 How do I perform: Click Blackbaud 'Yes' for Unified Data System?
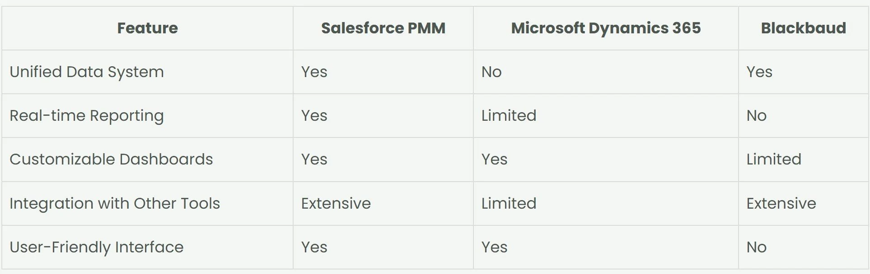(759, 72)
